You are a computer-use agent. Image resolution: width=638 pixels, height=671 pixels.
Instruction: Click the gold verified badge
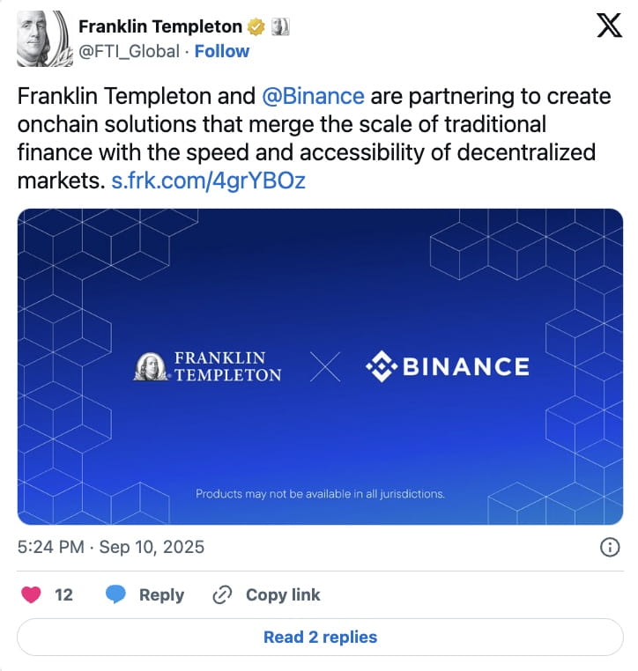pos(256,27)
